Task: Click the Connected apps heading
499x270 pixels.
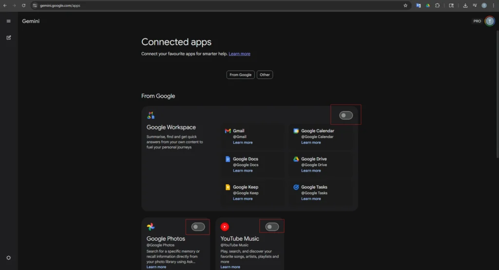Action: pyautogui.click(x=176, y=42)
